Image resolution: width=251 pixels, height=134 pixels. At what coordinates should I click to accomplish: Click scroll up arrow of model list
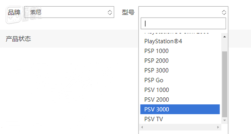pos(225,37)
